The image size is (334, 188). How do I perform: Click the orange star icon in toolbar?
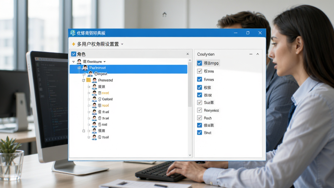[73, 44]
